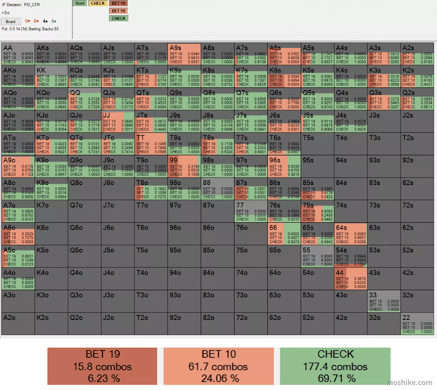
Task: Click the 4 of spades board card
Action: point(45,21)
